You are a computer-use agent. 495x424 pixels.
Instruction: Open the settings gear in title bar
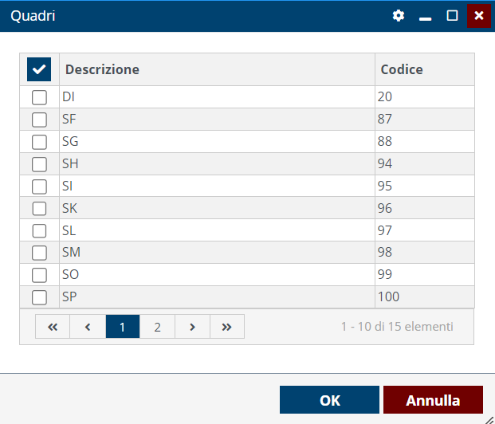[399, 16]
